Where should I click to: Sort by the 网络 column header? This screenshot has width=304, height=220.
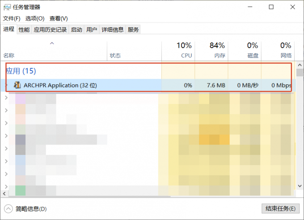pyautogui.click(x=278, y=51)
